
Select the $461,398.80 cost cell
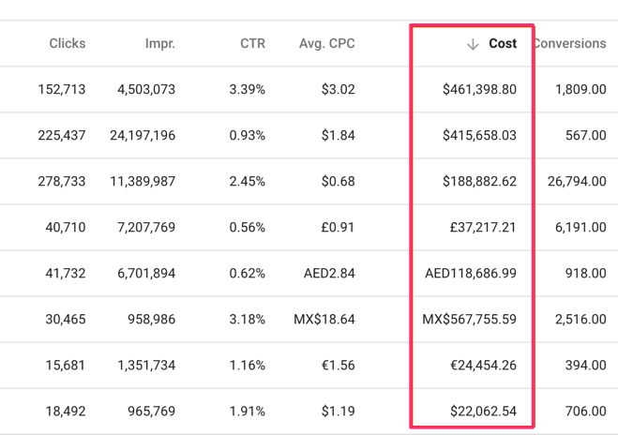click(x=479, y=90)
